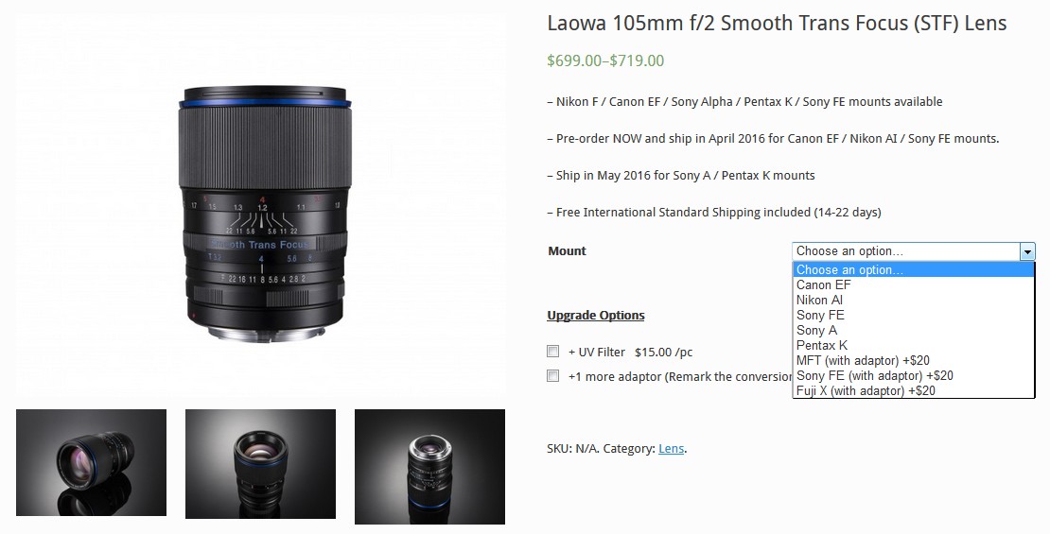Click the Upgrade Options heading
Viewport: 1050px width, 534px height.
pyautogui.click(x=596, y=315)
